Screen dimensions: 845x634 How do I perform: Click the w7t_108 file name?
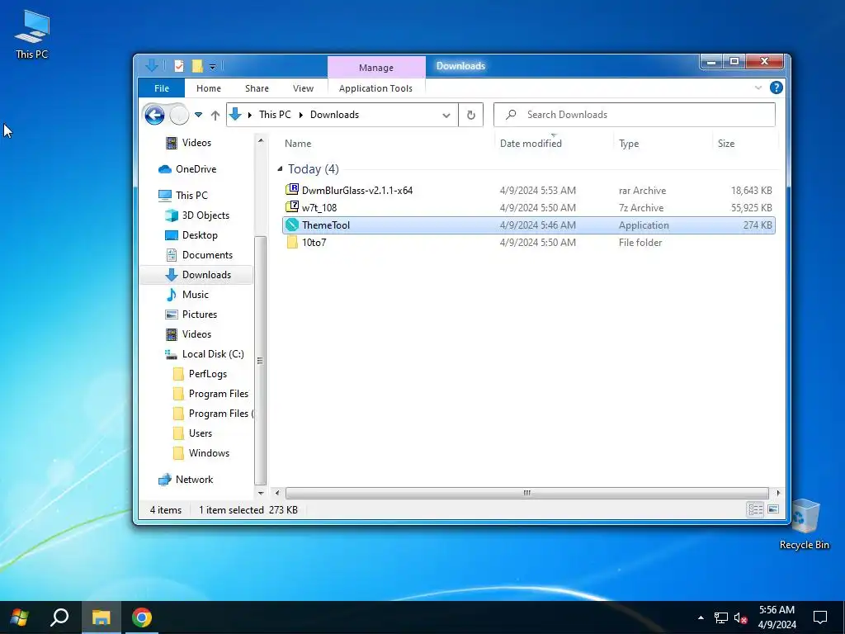[319, 207]
